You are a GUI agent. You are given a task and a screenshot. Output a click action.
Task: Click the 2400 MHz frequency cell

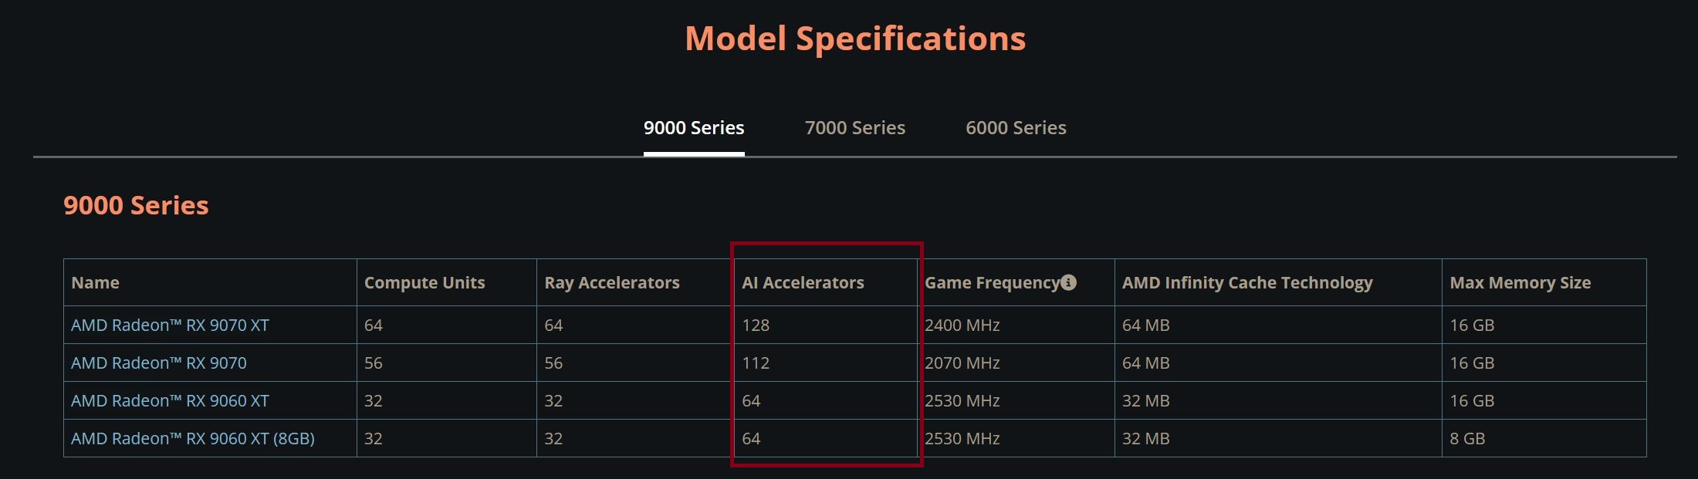pos(1016,326)
